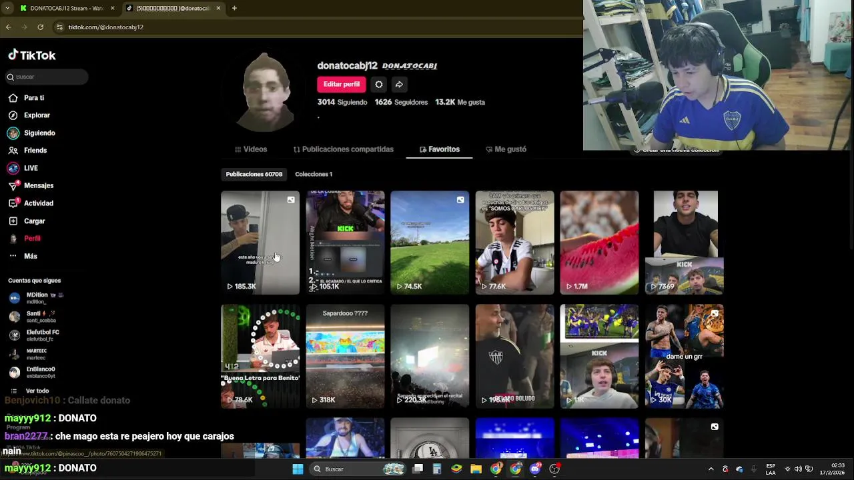854x480 pixels.
Task: Click the TikTok Buscar search field
Action: [x=47, y=77]
